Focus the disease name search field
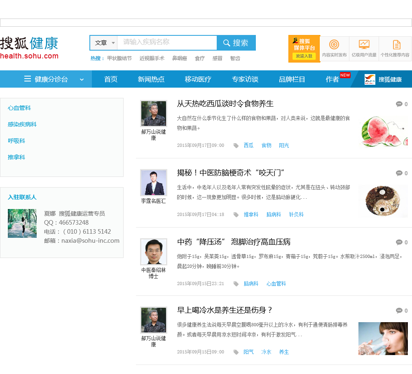The width and height of the screenshot is (412, 374). (x=167, y=43)
